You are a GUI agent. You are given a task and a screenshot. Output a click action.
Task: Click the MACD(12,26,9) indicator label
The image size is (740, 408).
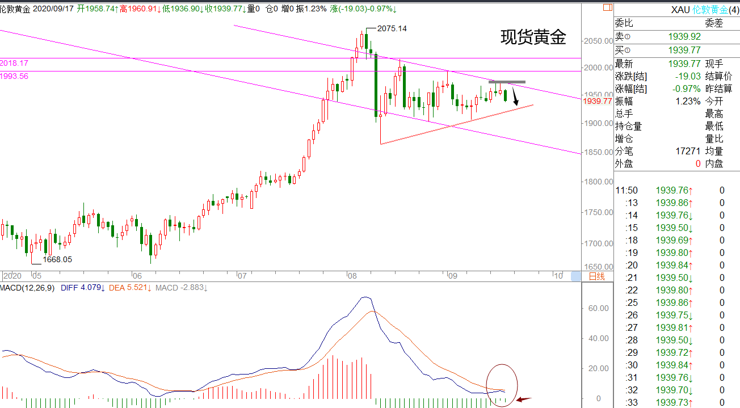[27, 288]
